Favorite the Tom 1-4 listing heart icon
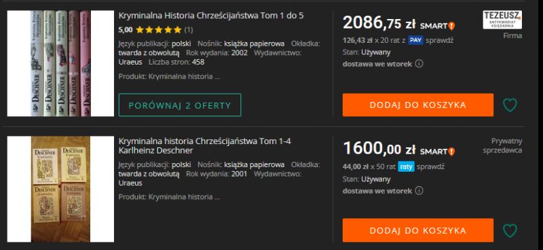The height and width of the screenshot is (250, 543). coord(510,230)
